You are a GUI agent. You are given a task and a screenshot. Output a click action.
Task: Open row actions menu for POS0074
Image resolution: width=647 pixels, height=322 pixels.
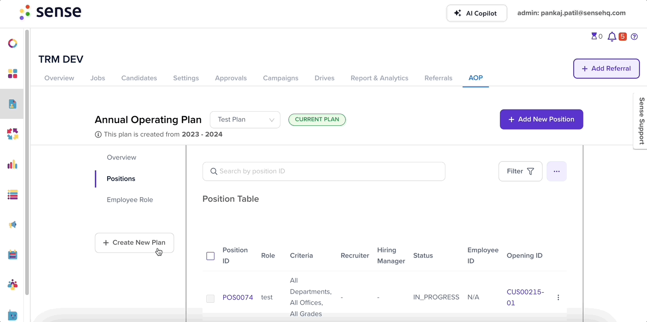[x=558, y=297]
